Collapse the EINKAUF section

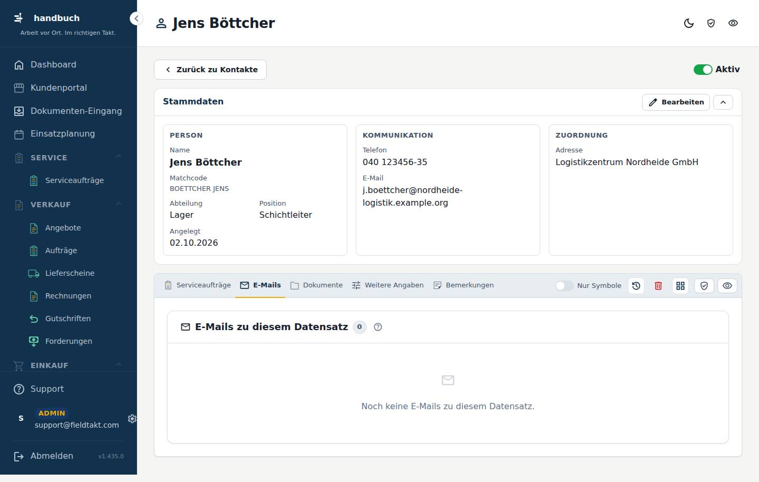tap(119, 365)
